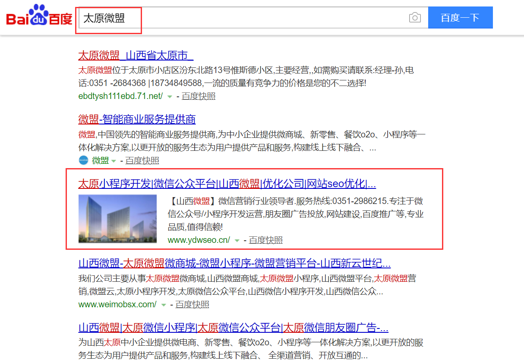Image resolution: width=524 pixels, height=360 pixels.
Task: Open result 太原微盟_山西省太原市
Action: coord(136,55)
